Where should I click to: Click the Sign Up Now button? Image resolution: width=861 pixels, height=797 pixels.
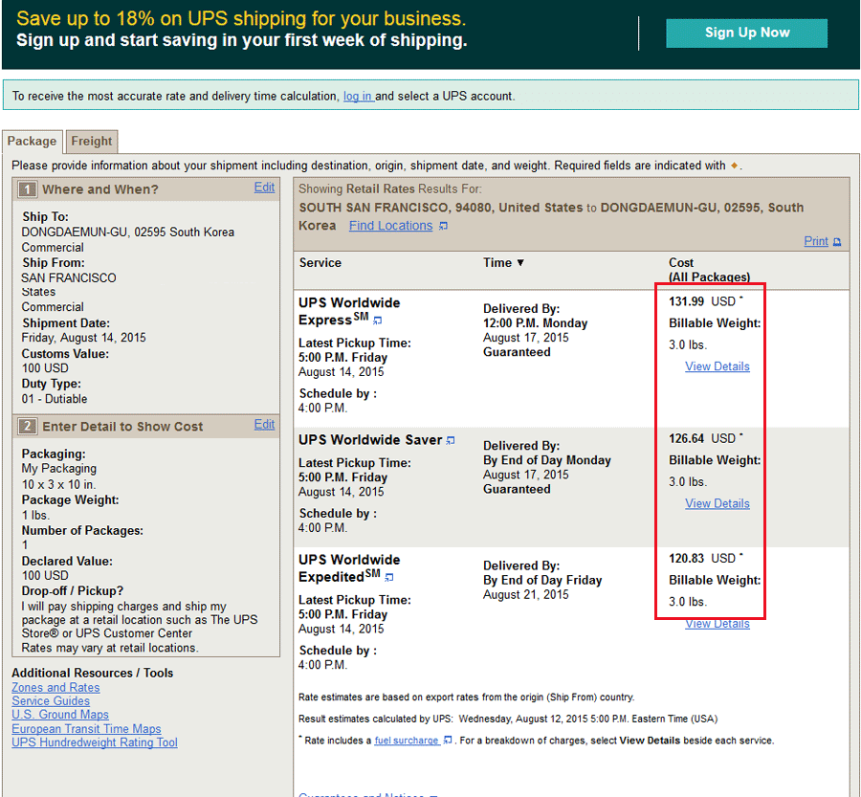746,33
